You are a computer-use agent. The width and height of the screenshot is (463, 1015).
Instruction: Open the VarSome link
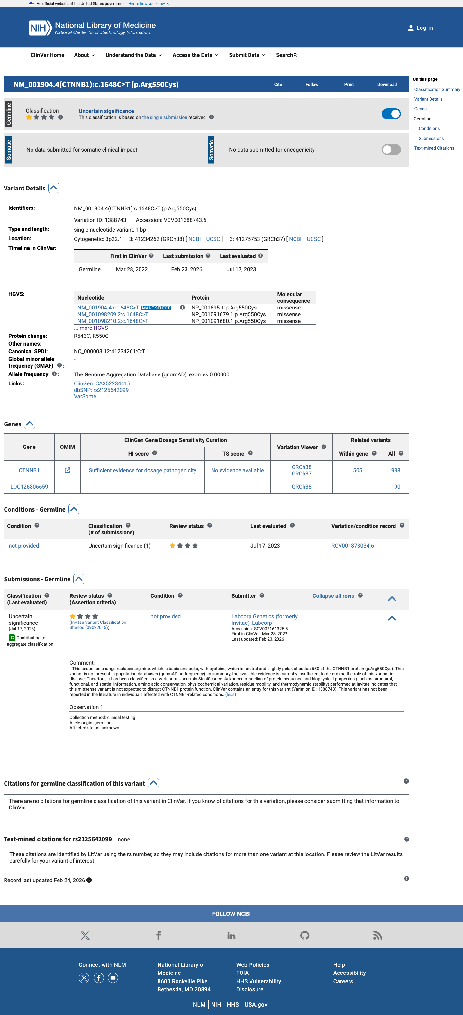(85, 396)
